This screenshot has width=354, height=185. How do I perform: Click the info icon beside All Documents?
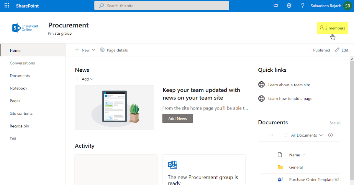(x=330, y=135)
